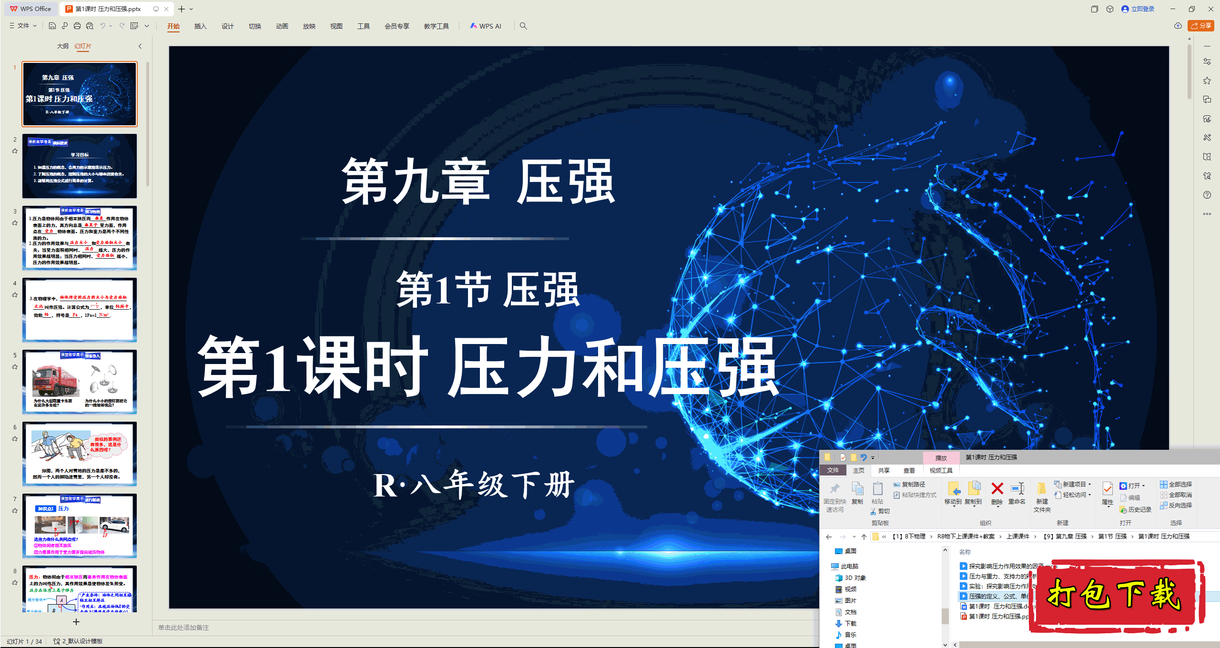Click the redo arrow in WPS
Viewport: 1220px width, 648px height.
(x=122, y=26)
